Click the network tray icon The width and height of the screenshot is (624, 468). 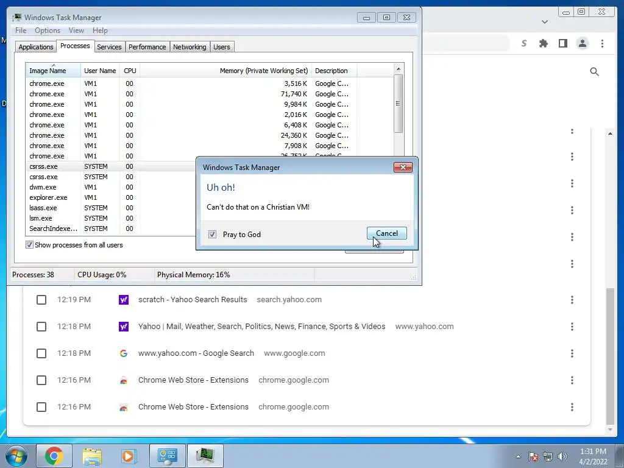pyautogui.click(x=548, y=456)
